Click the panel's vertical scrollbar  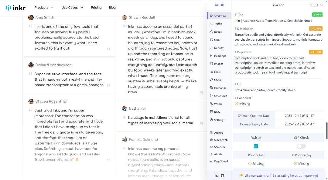[x=326, y=131]
